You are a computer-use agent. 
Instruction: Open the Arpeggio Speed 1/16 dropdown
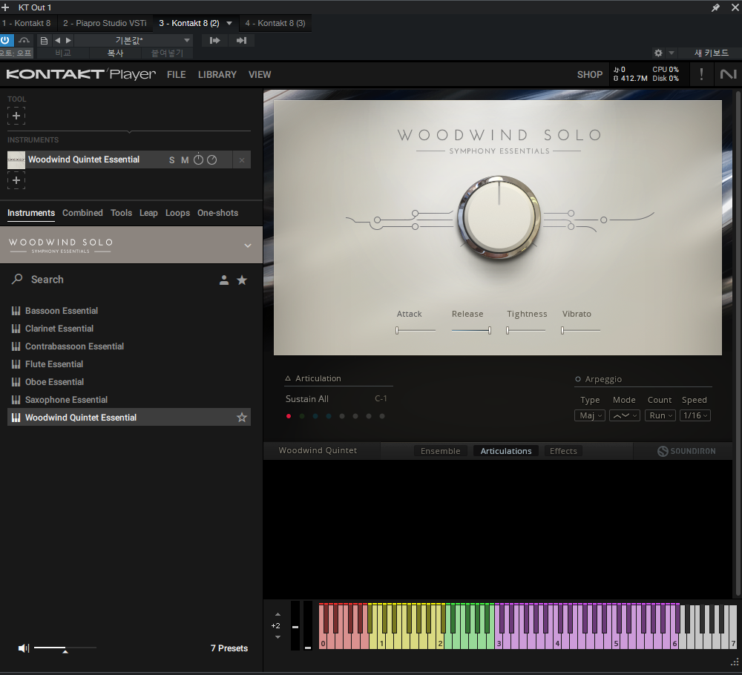[x=695, y=415]
